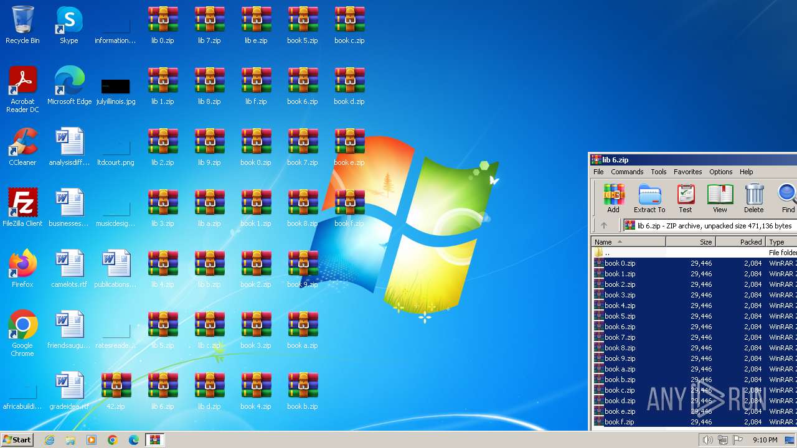Select Firefox desktop shortcut
The image size is (797, 448).
(x=22, y=269)
